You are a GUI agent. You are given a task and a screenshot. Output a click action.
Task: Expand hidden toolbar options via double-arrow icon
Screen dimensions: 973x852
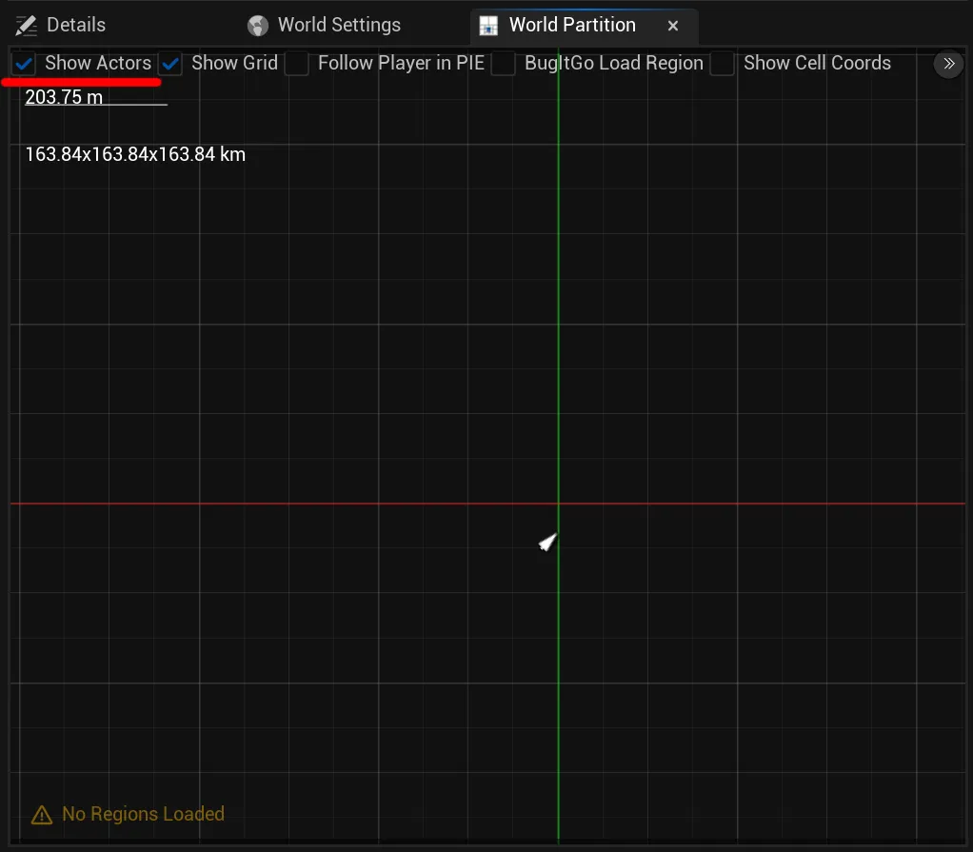tap(948, 64)
